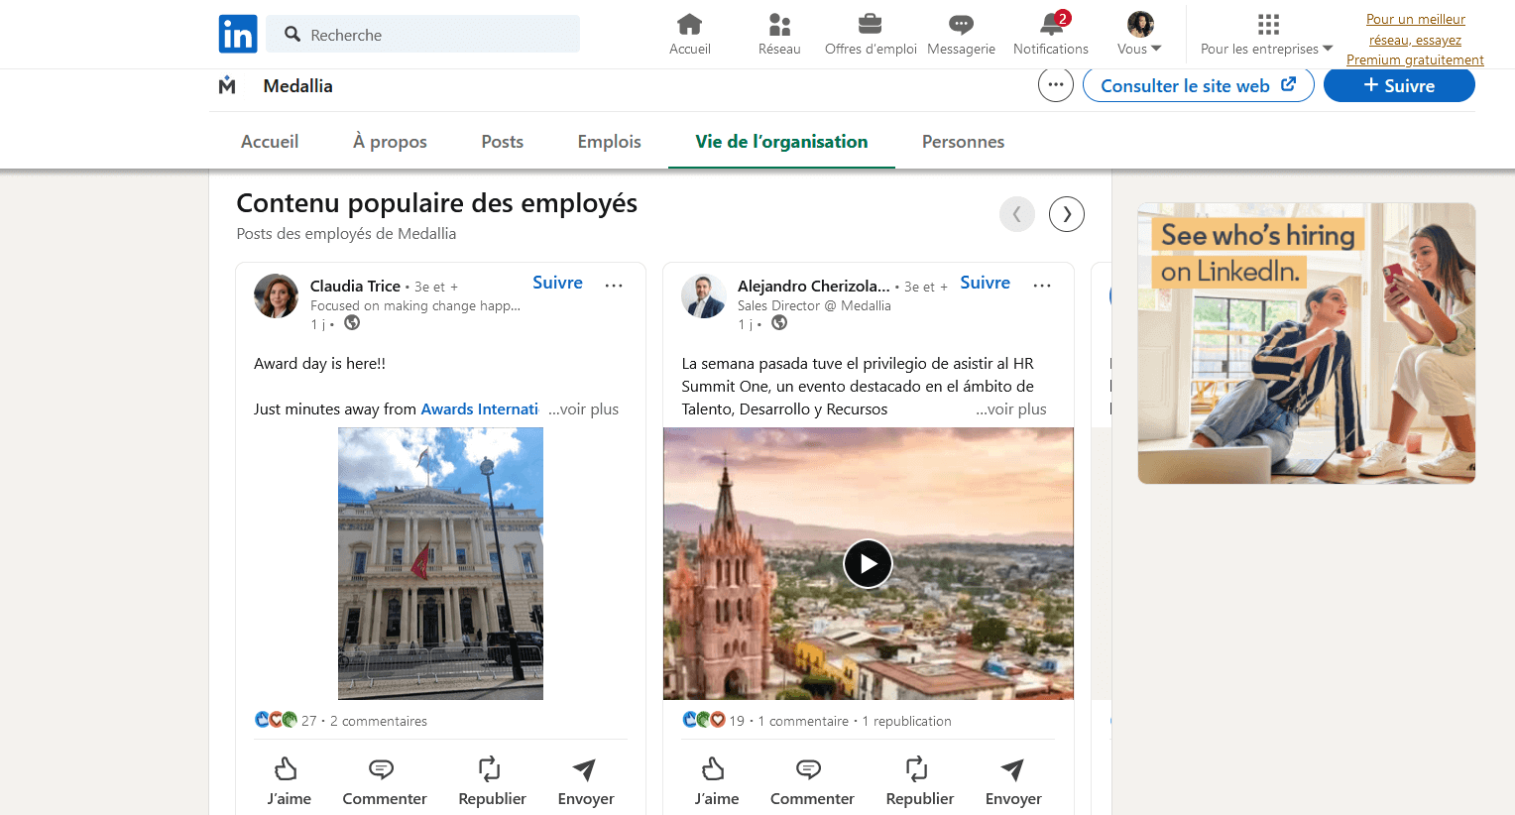Open See who's hiring ad banner
Viewport: 1515px width, 815px height.
tap(1307, 343)
